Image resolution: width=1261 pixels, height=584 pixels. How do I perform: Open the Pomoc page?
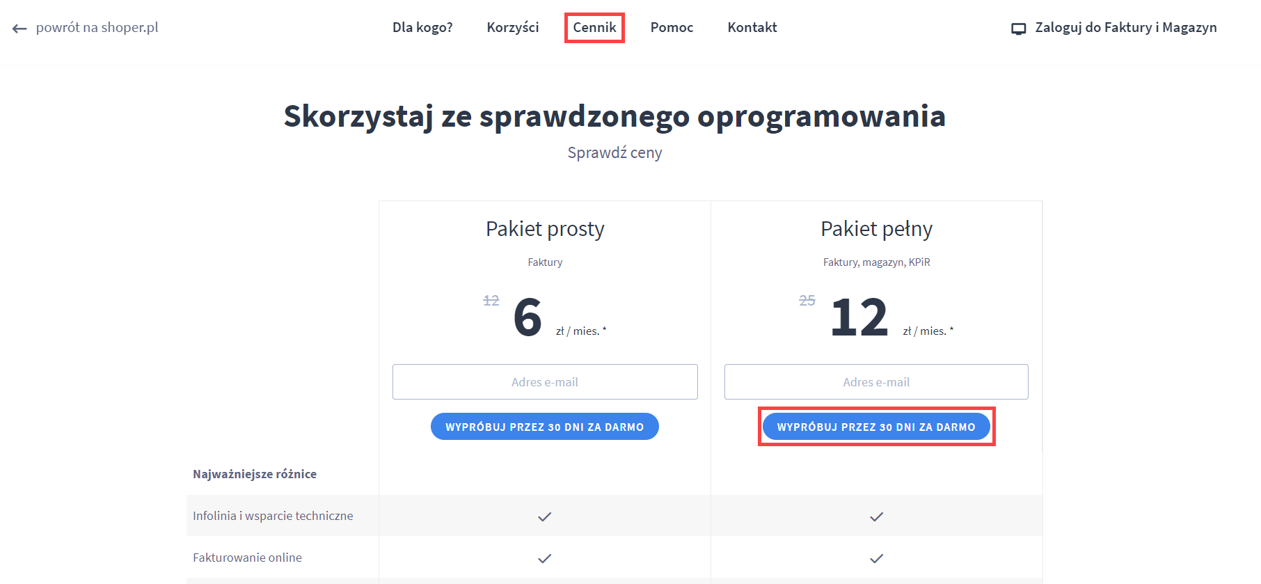point(672,28)
